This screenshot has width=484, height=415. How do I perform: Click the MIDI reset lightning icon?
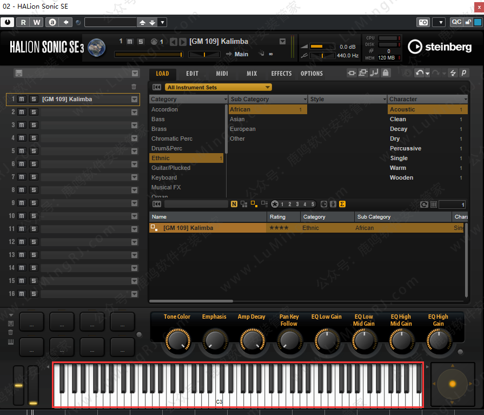[x=453, y=73]
